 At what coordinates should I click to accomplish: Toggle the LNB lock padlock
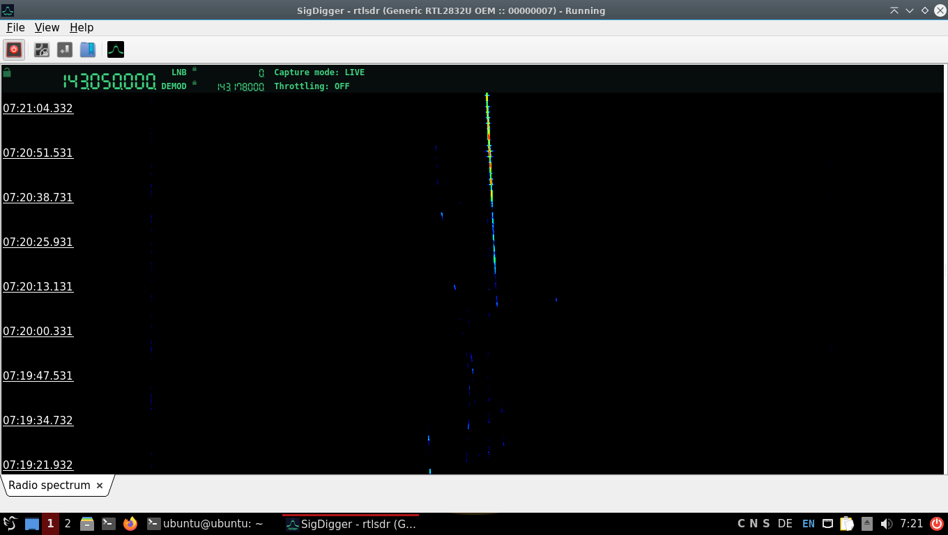click(194, 70)
